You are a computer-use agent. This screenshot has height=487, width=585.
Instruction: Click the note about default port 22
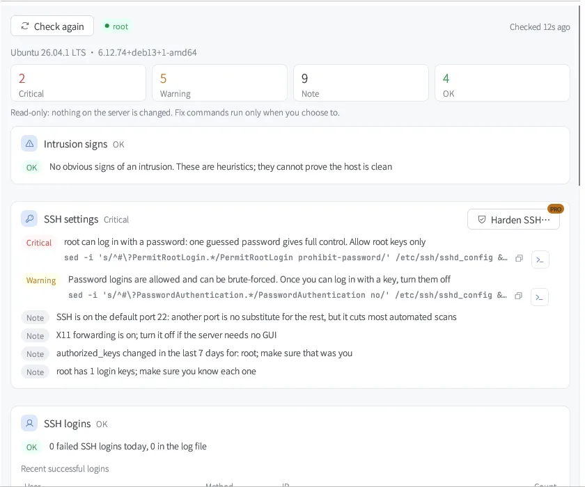pyautogui.click(x=256, y=317)
